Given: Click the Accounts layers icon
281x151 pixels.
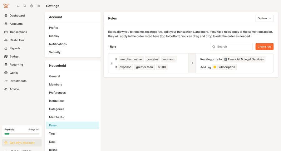Looking at the screenshot, I should (6, 24).
